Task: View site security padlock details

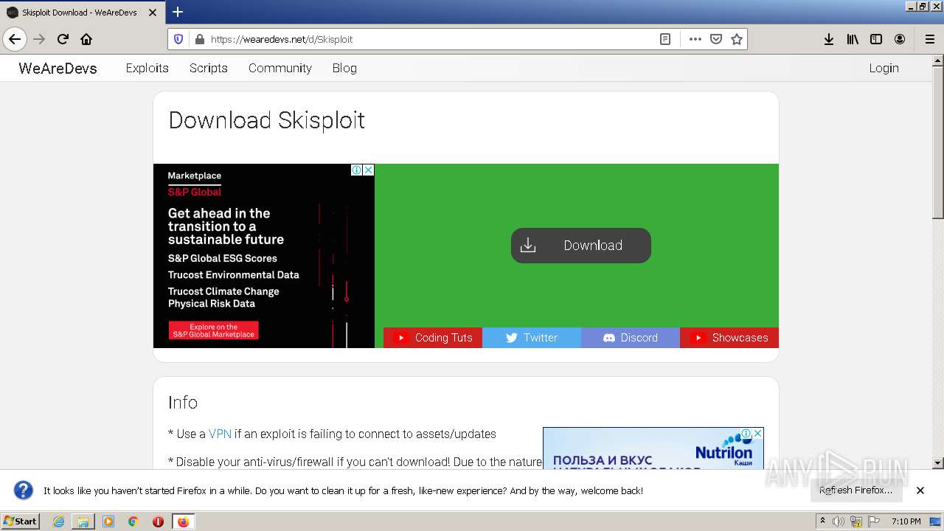Action: tap(198, 39)
